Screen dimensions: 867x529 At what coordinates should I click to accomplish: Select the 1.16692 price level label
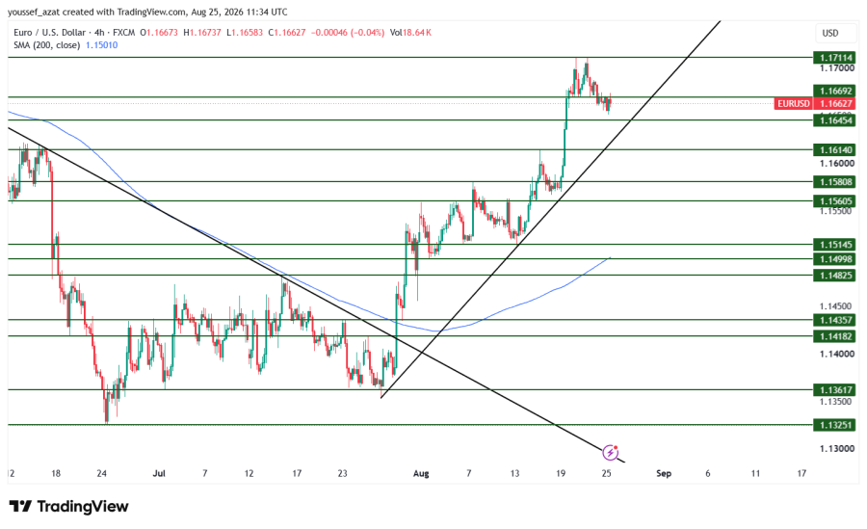coord(834,91)
